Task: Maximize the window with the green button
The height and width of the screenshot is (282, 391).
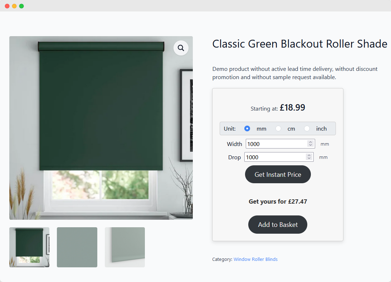Action: point(21,6)
